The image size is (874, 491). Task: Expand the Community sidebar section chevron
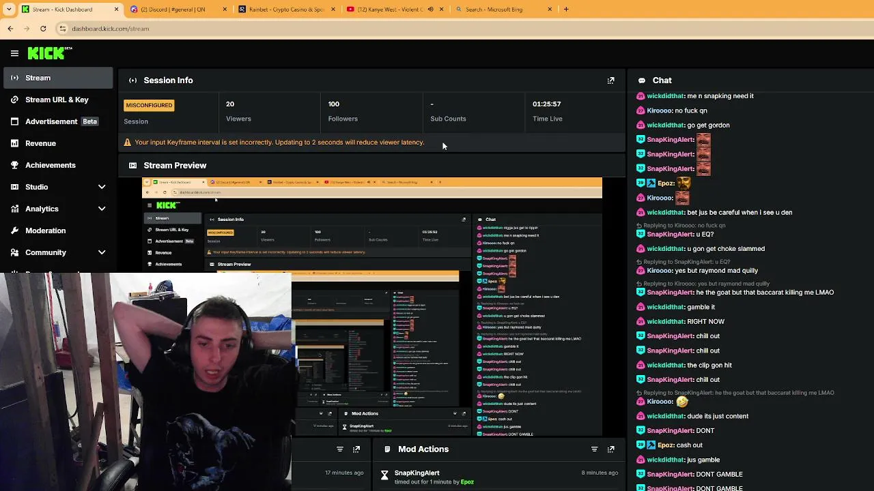coord(102,252)
